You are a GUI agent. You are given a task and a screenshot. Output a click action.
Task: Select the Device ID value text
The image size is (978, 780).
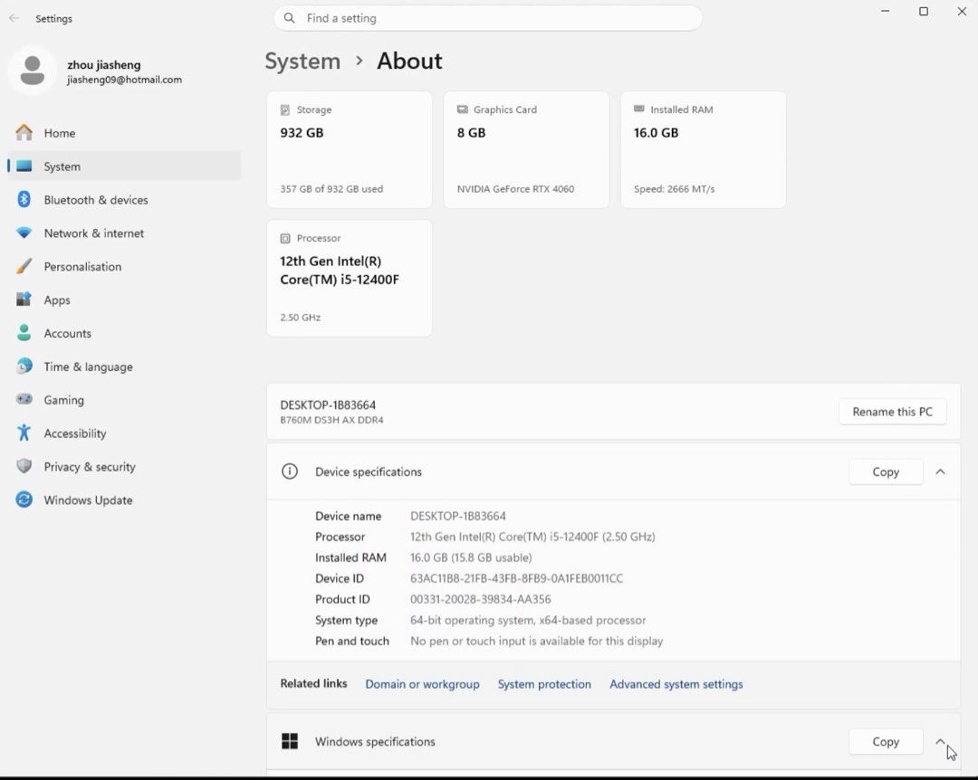click(516, 578)
